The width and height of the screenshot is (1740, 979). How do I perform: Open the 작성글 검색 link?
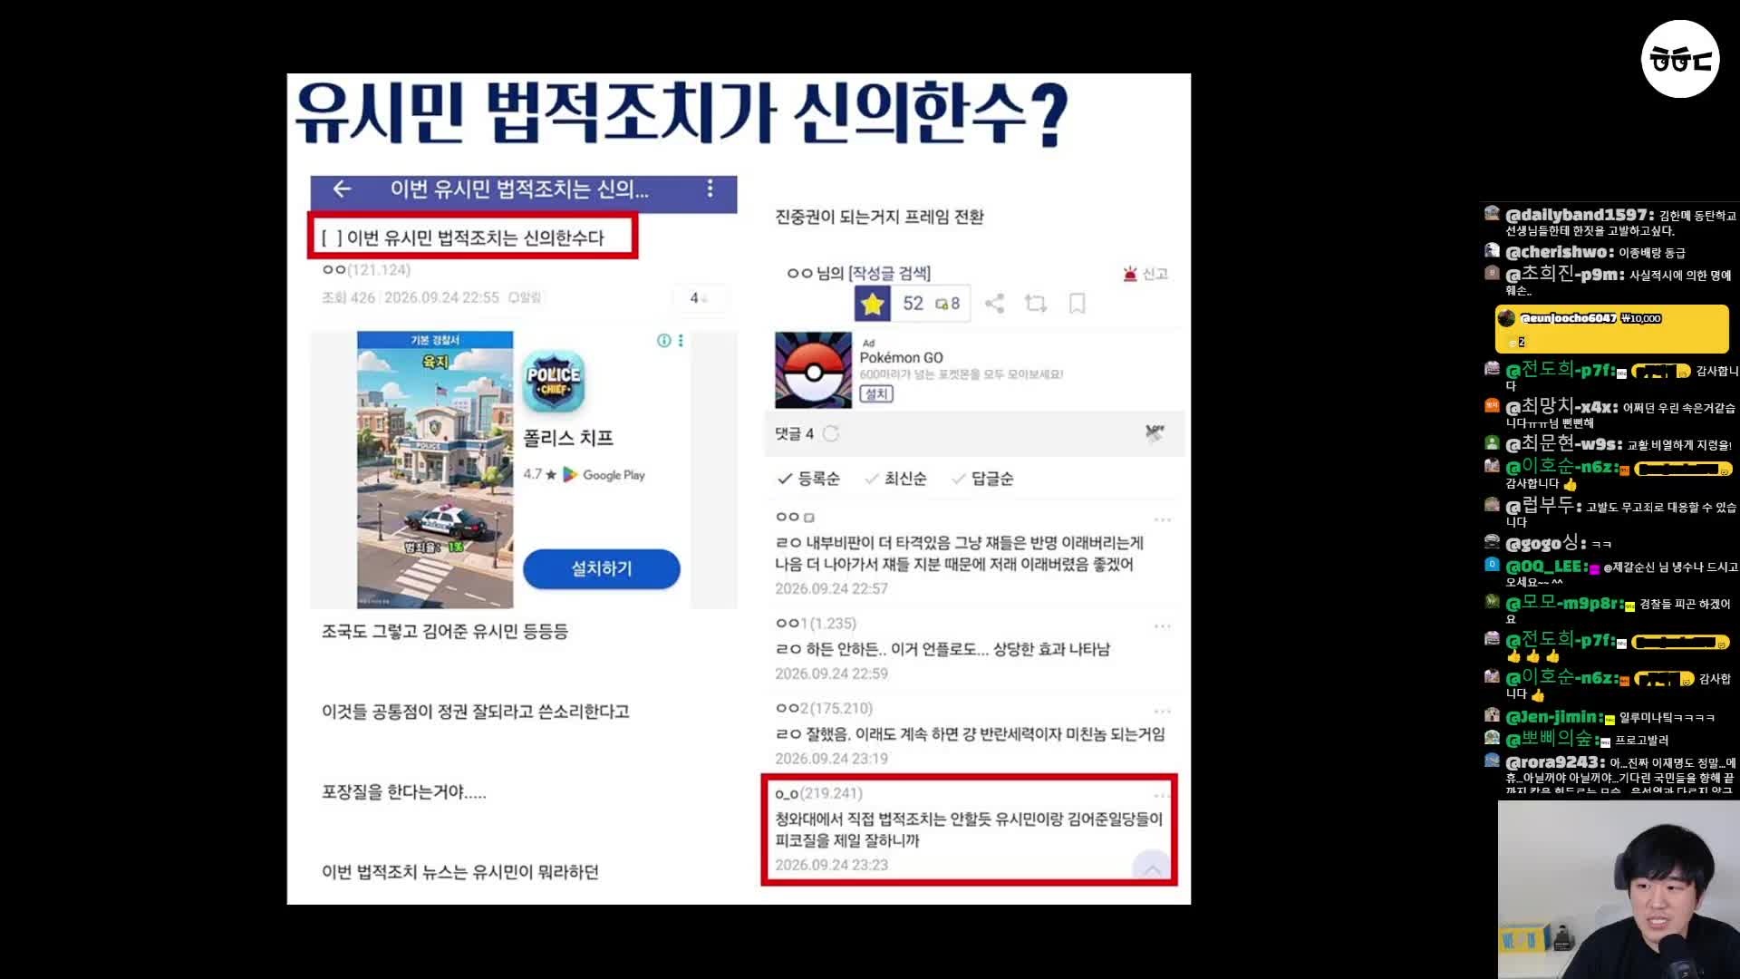click(889, 273)
